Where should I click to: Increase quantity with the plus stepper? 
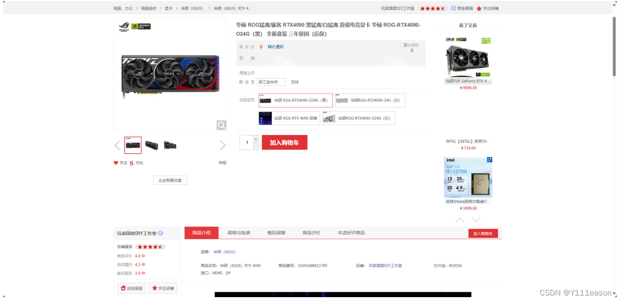[x=256, y=139]
